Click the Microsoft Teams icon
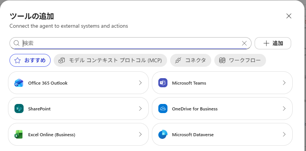Viewport: 306px width, 151px height. pos(163,83)
